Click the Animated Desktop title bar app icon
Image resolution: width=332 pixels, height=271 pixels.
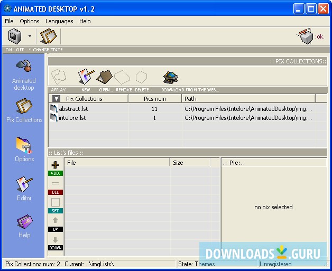point(7,8)
